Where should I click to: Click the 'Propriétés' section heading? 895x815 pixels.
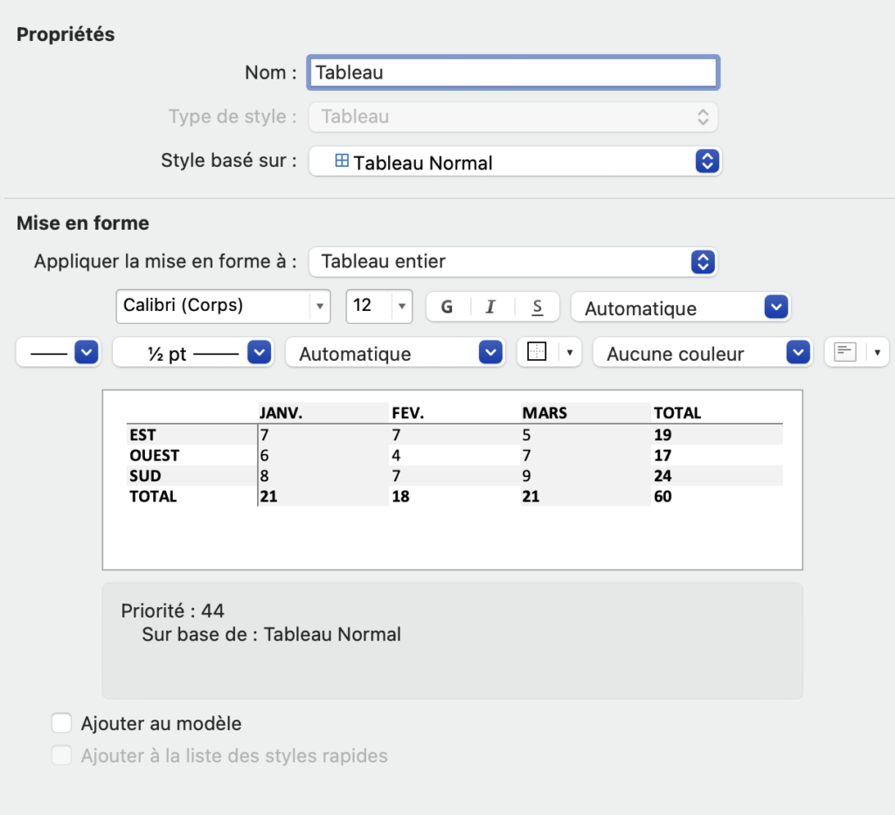point(66,34)
